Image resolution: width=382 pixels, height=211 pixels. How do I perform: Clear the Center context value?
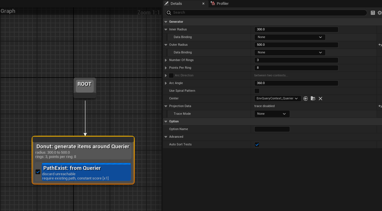320,99
